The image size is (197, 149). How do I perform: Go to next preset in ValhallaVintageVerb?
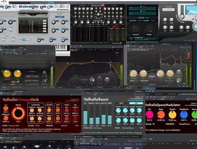pos(78,126)
